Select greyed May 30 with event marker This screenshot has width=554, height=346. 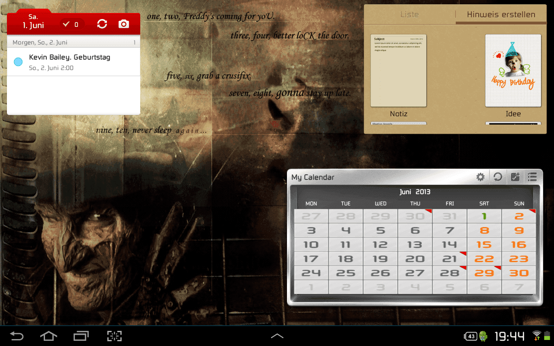(415, 216)
